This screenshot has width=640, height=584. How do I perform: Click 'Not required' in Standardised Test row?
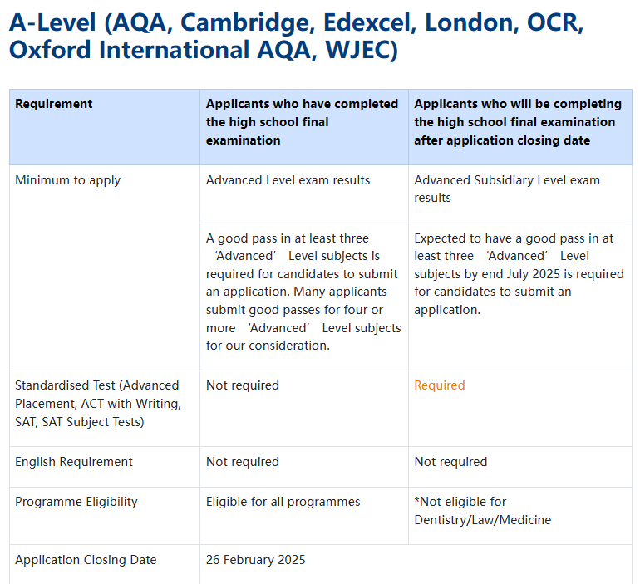242,385
